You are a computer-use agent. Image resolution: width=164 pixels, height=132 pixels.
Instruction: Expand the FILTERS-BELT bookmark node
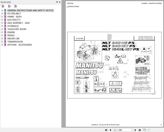2,14
